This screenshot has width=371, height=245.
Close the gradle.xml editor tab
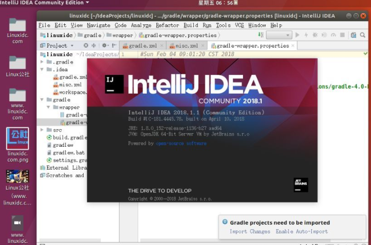[161, 46]
